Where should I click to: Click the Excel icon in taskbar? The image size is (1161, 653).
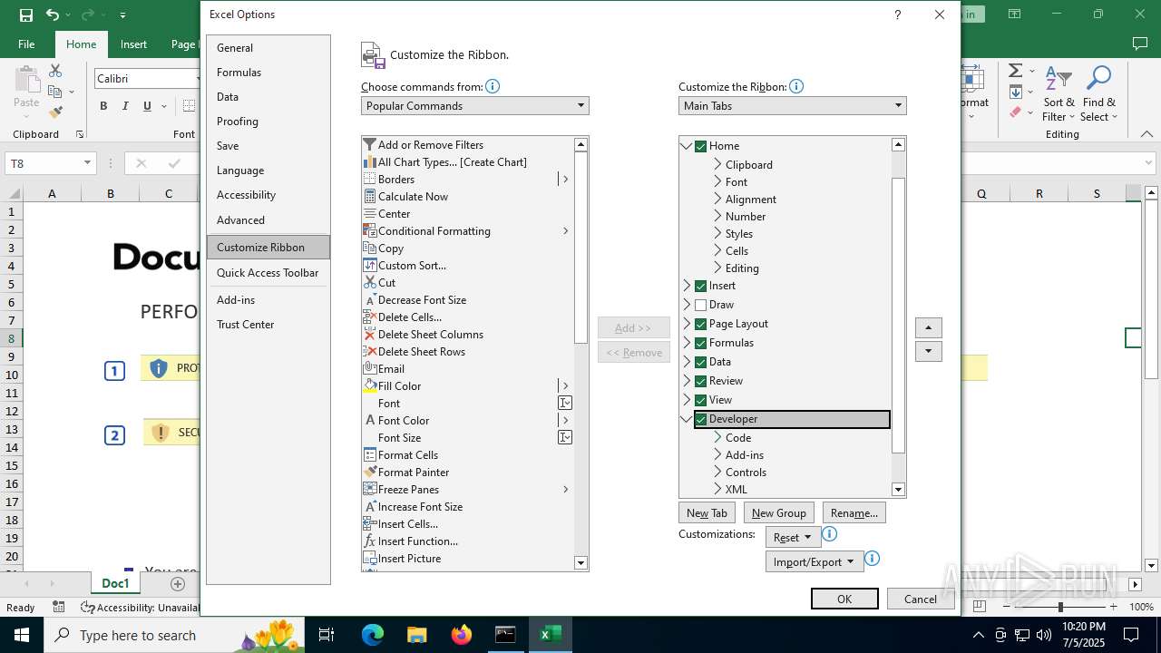(550, 635)
